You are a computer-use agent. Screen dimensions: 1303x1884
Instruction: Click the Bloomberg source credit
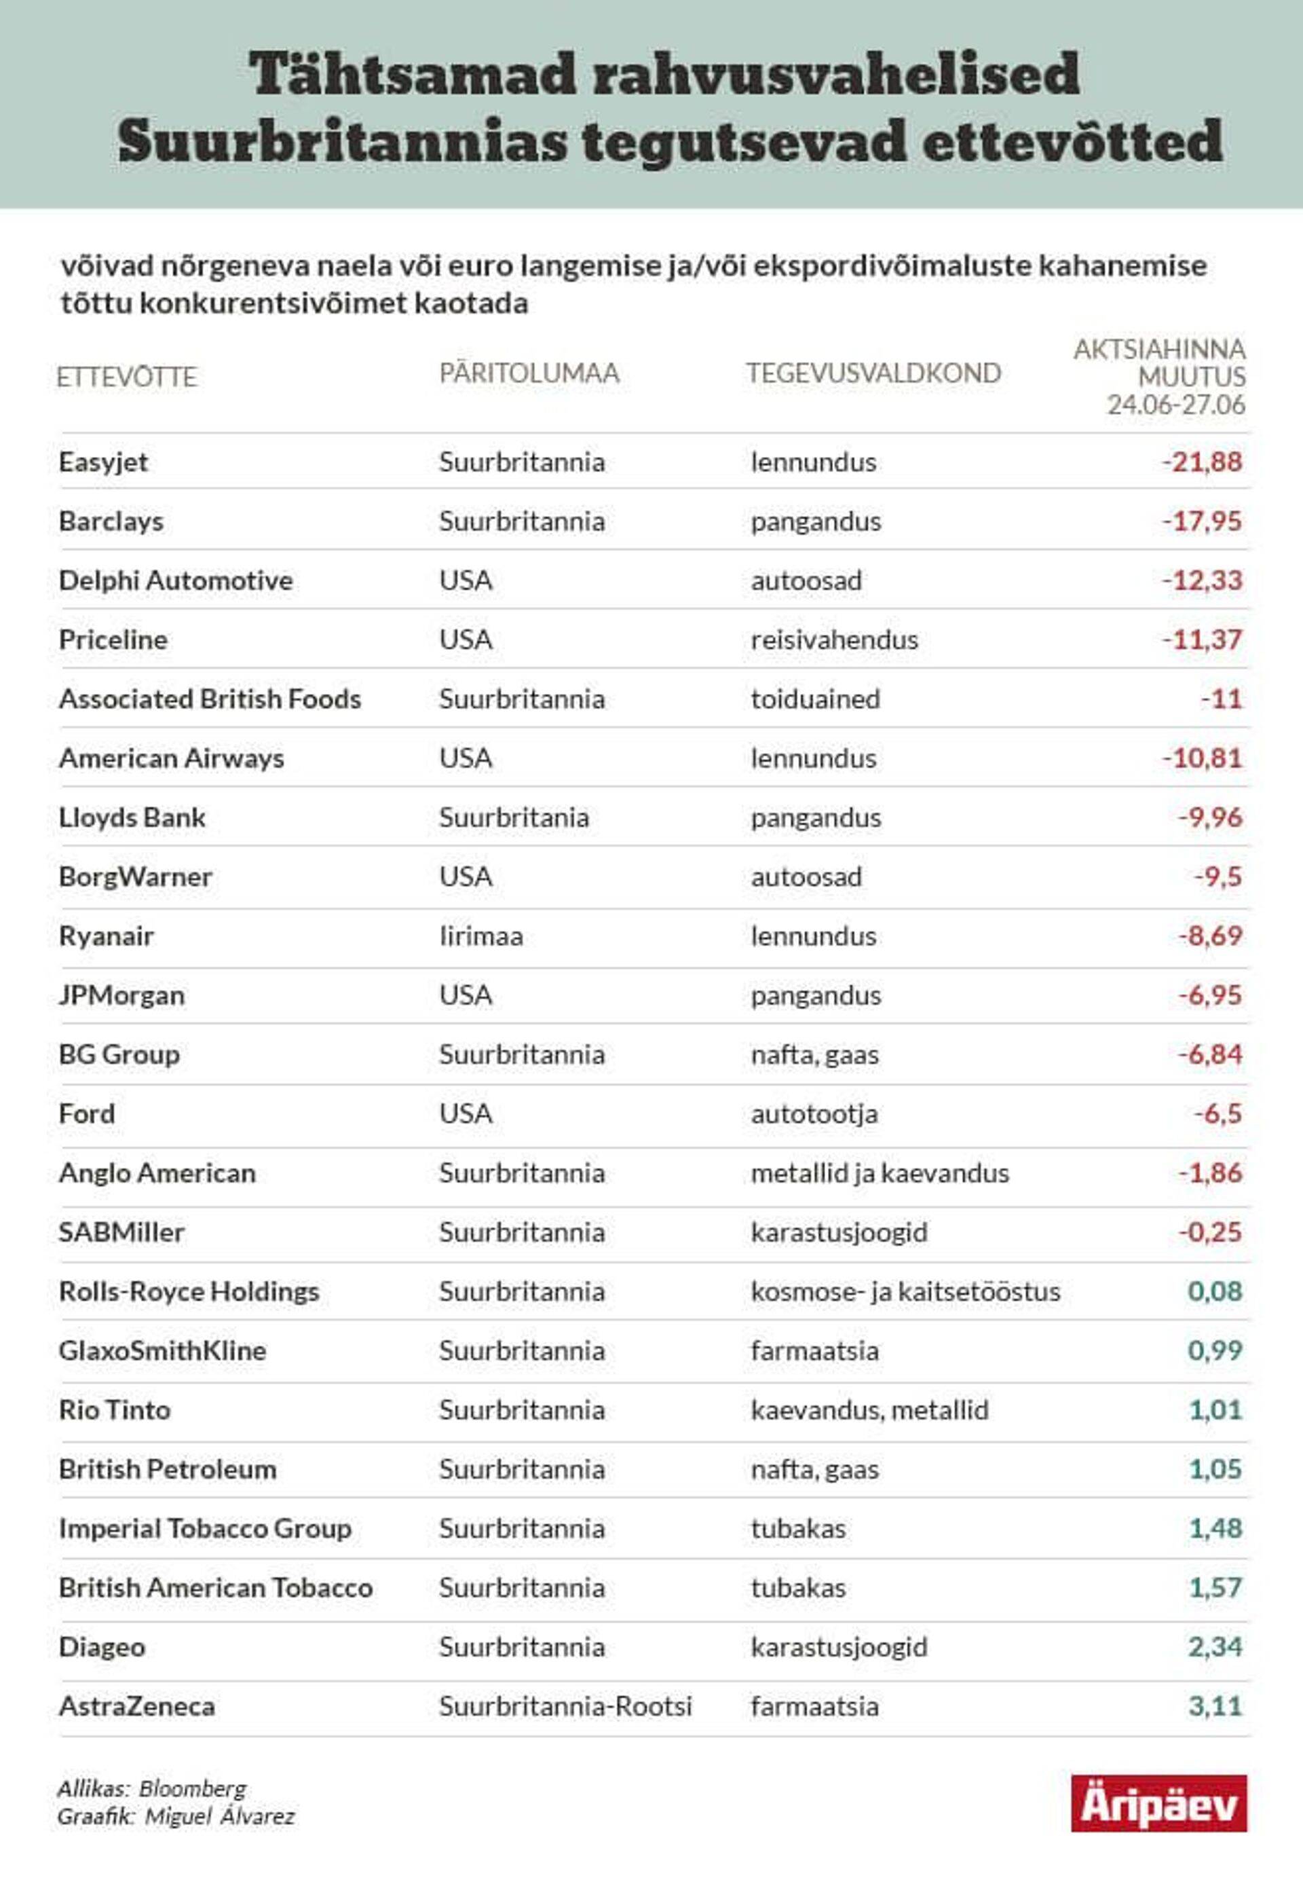pos(193,1788)
